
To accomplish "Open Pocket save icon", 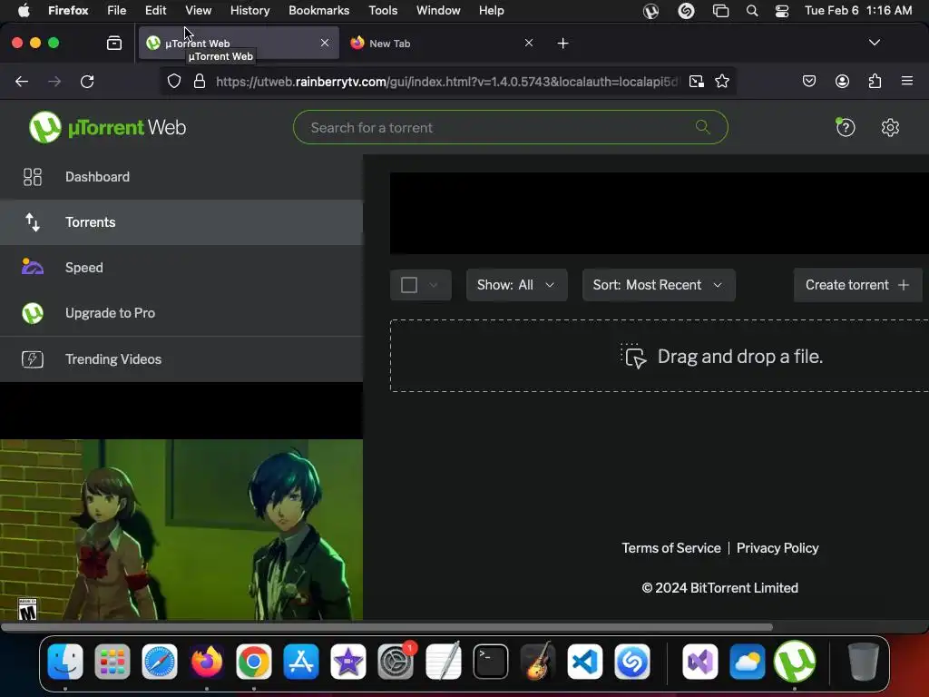I will click(x=808, y=81).
